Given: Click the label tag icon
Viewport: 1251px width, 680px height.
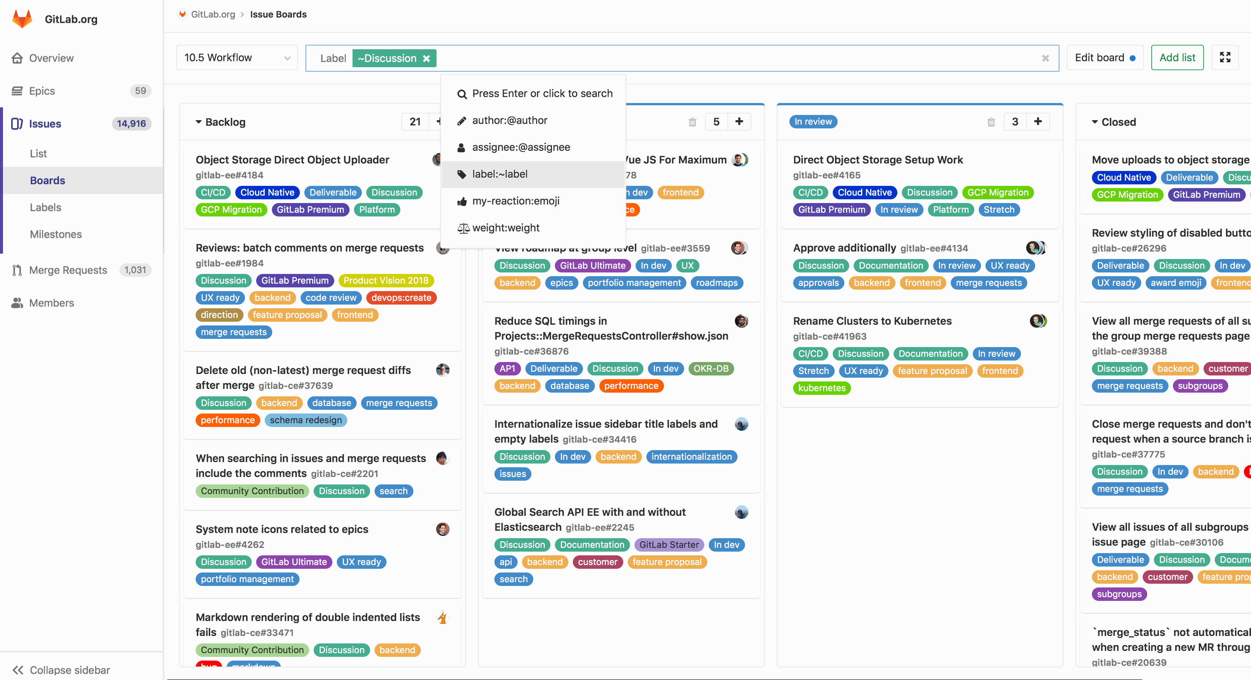Looking at the screenshot, I should click(x=462, y=174).
